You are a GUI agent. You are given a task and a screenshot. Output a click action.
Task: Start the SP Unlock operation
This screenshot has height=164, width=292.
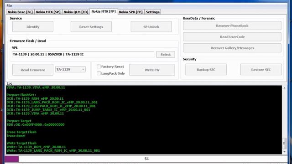pos(151,27)
